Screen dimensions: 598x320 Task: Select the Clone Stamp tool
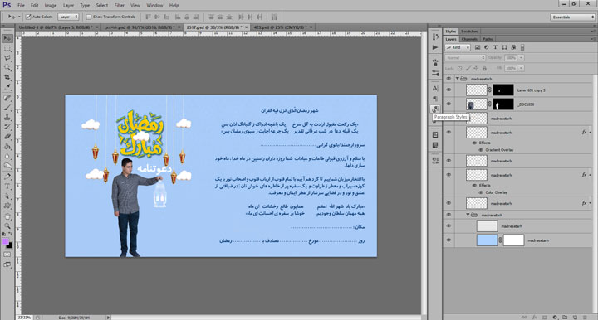[7, 118]
